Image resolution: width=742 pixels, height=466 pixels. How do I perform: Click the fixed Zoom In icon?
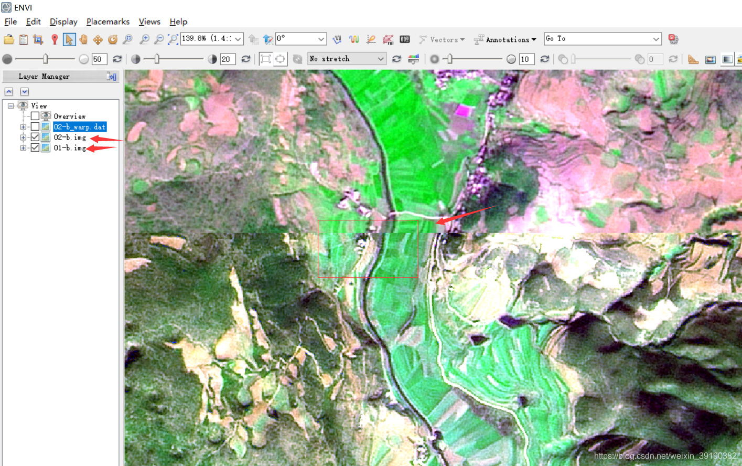(x=144, y=39)
